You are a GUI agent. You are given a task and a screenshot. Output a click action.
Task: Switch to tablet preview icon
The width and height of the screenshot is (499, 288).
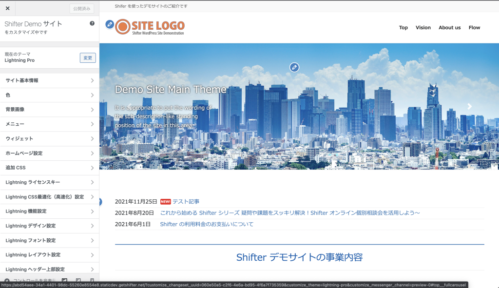point(78,281)
